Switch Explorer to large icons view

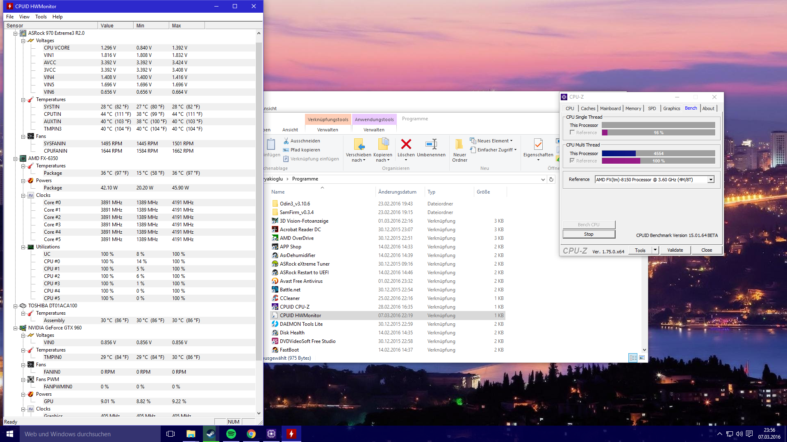[x=642, y=358]
